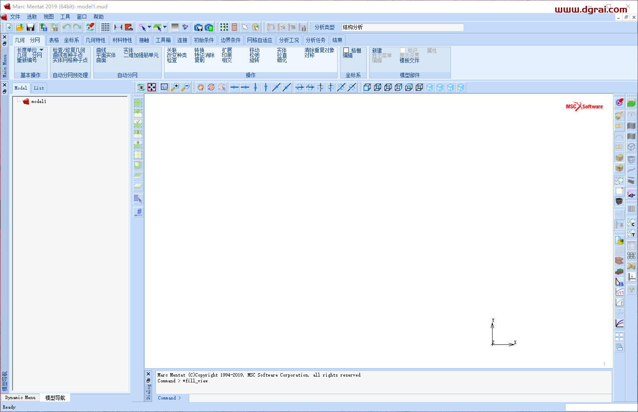Screen dimensions: 638x412
Task: Switch to the 模型导航 bottom tab
Action: (x=55, y=398)
